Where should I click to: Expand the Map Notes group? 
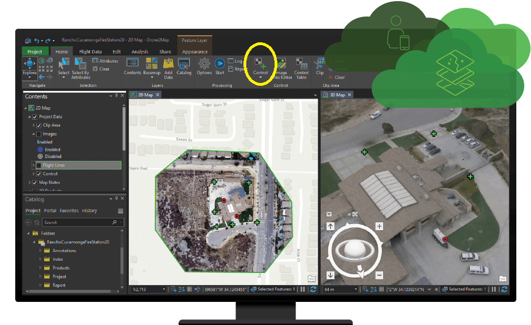[x=29, y=182]
